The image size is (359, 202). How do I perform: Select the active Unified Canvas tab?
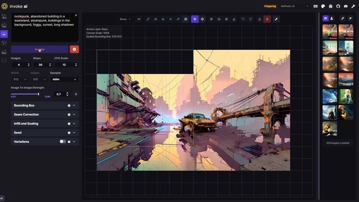4,34
